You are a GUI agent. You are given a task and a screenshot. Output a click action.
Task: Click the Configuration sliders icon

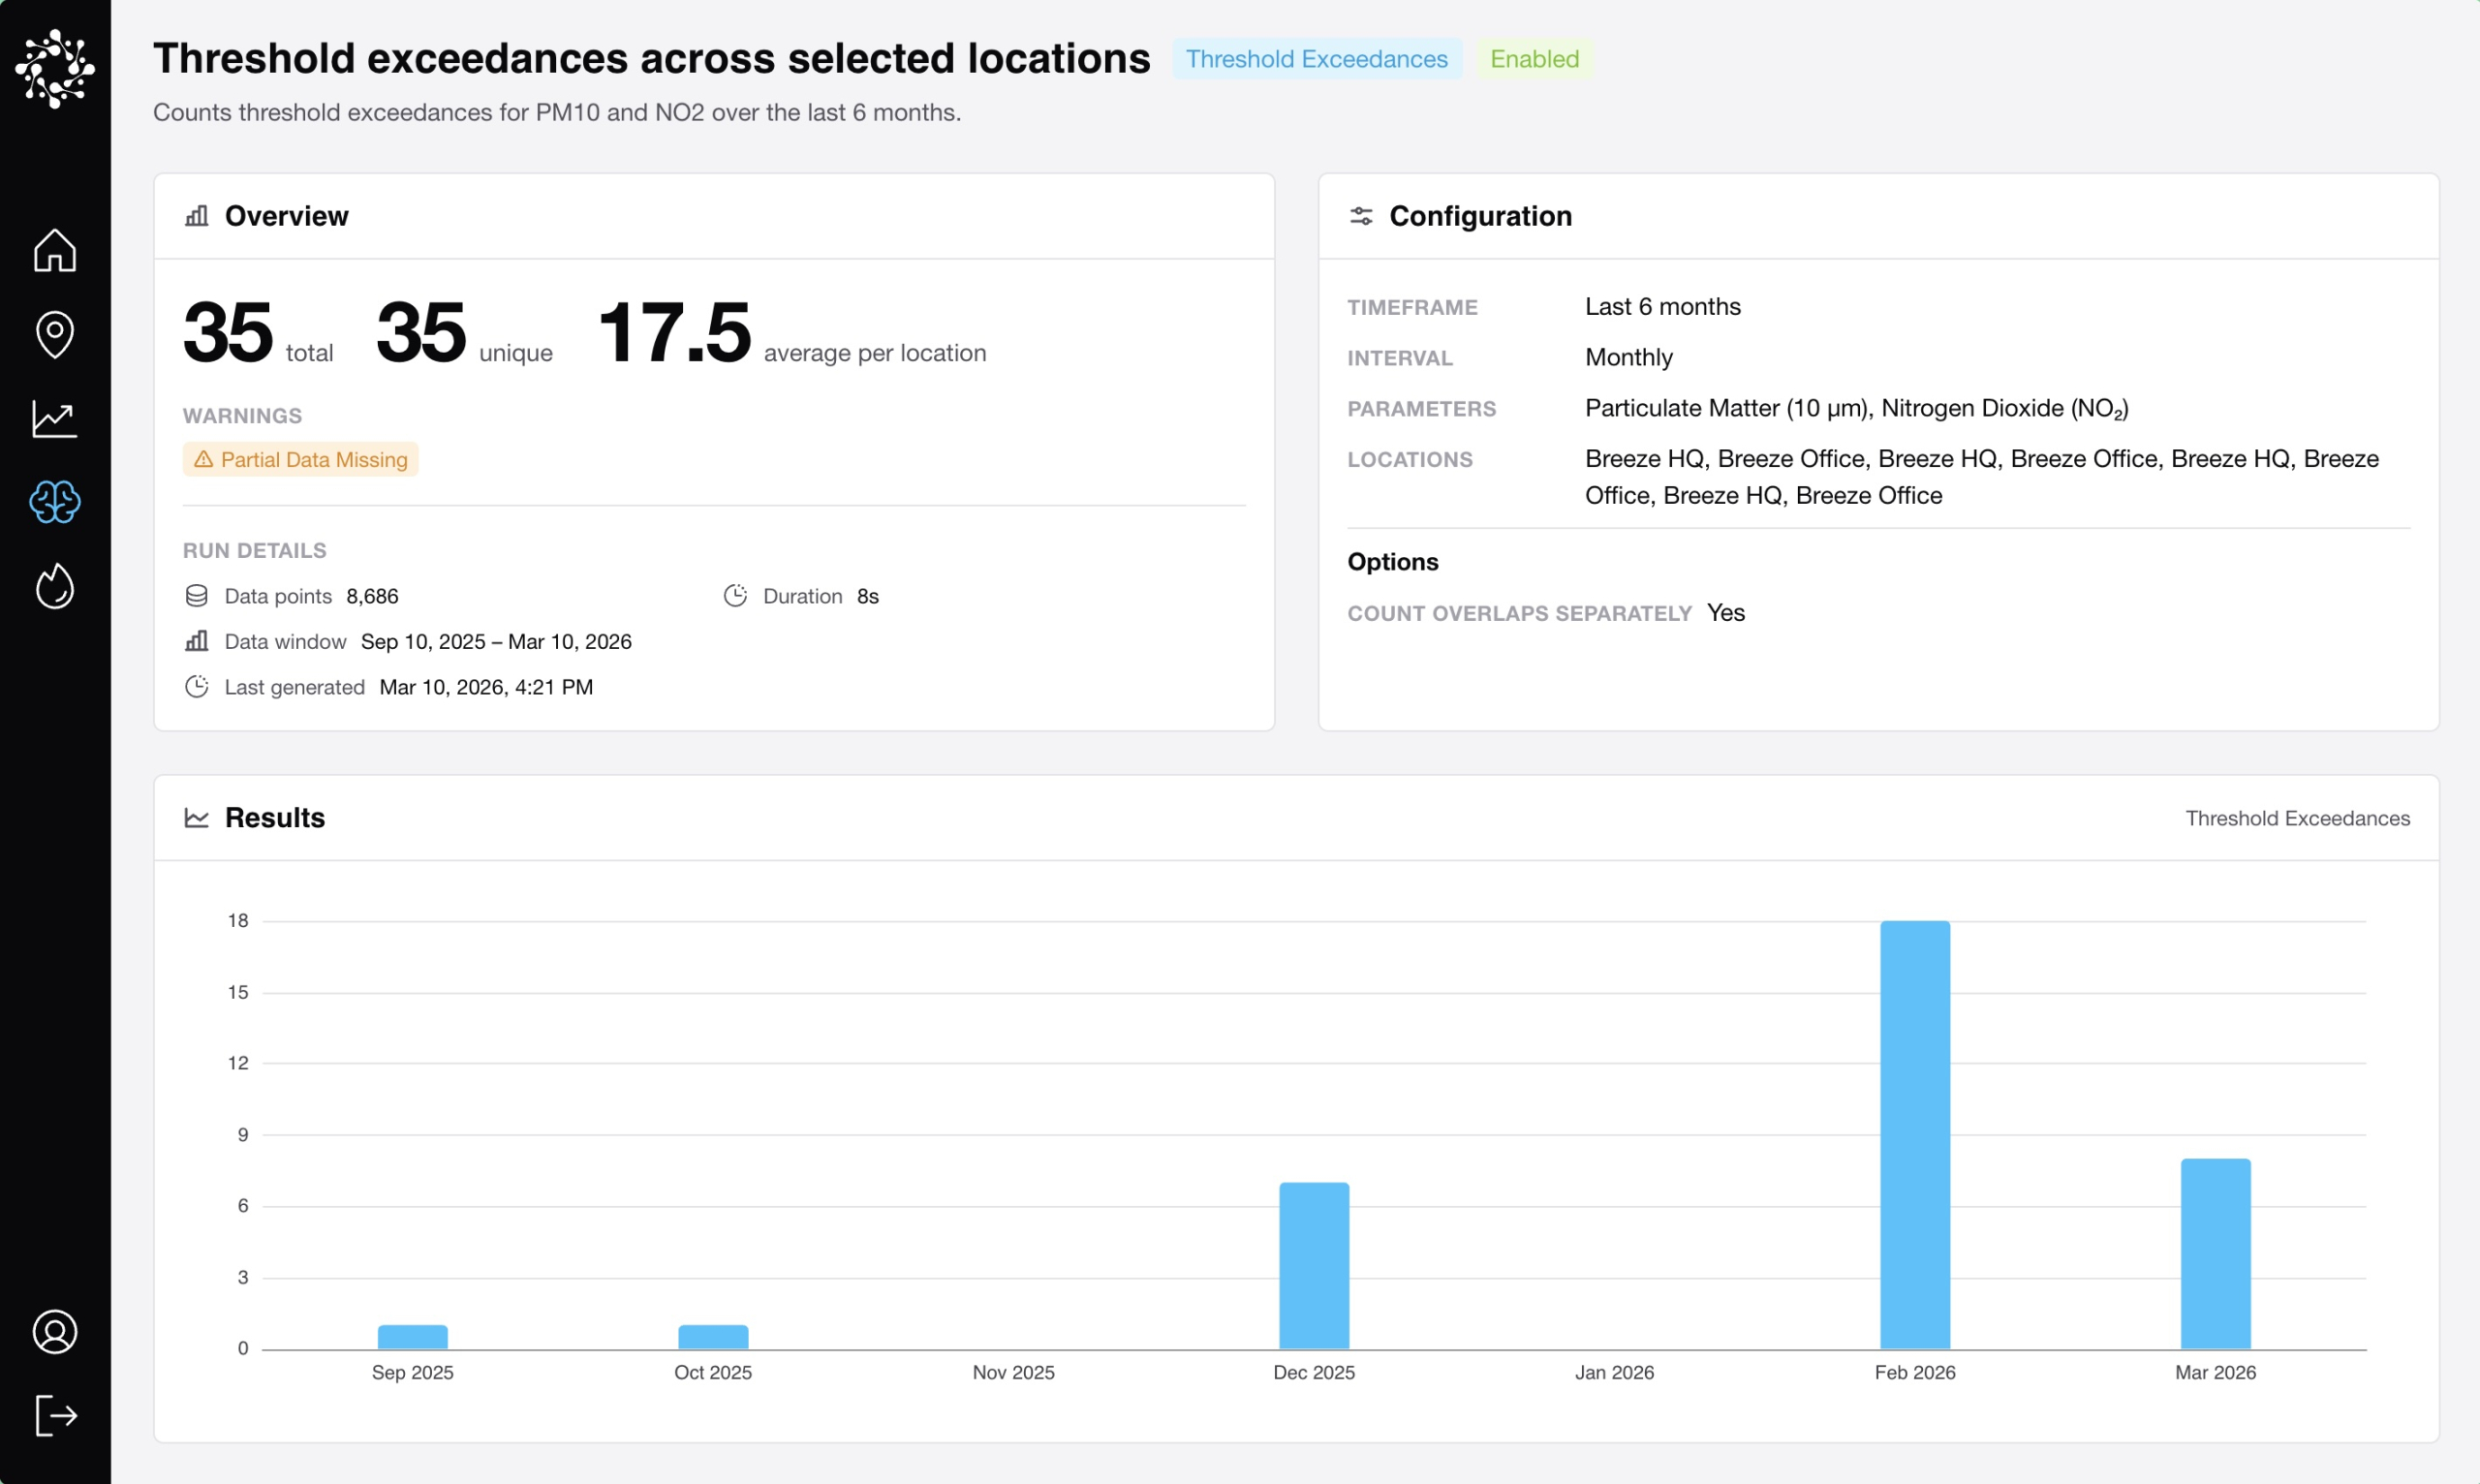(1361, 216)
